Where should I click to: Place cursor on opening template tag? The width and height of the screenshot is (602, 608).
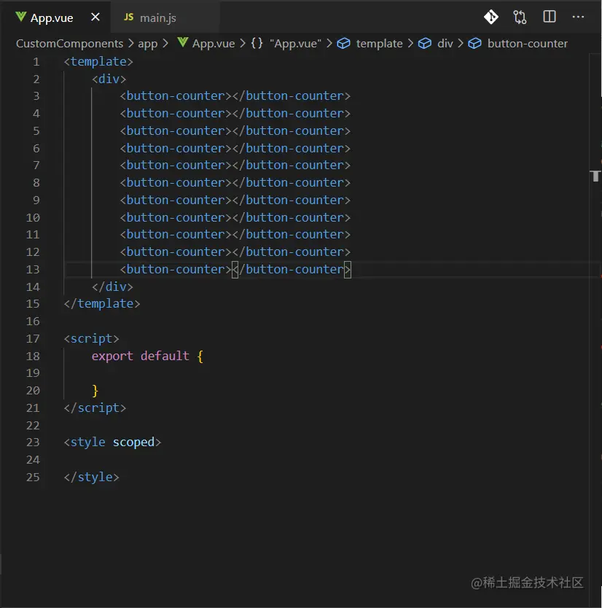click(98, 62)
